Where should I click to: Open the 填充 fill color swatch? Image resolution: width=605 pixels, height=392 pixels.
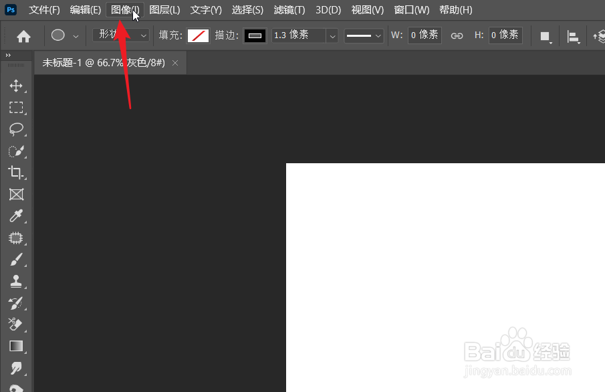(x=198, y=35)
